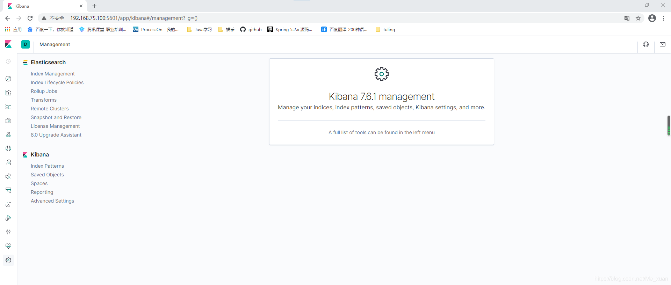Open the Baidu bookmark
671x285 pixels.
coord(51,29)
